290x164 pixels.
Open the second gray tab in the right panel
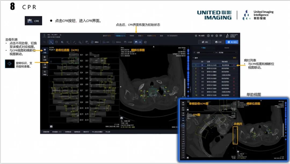tap(227, 48)
